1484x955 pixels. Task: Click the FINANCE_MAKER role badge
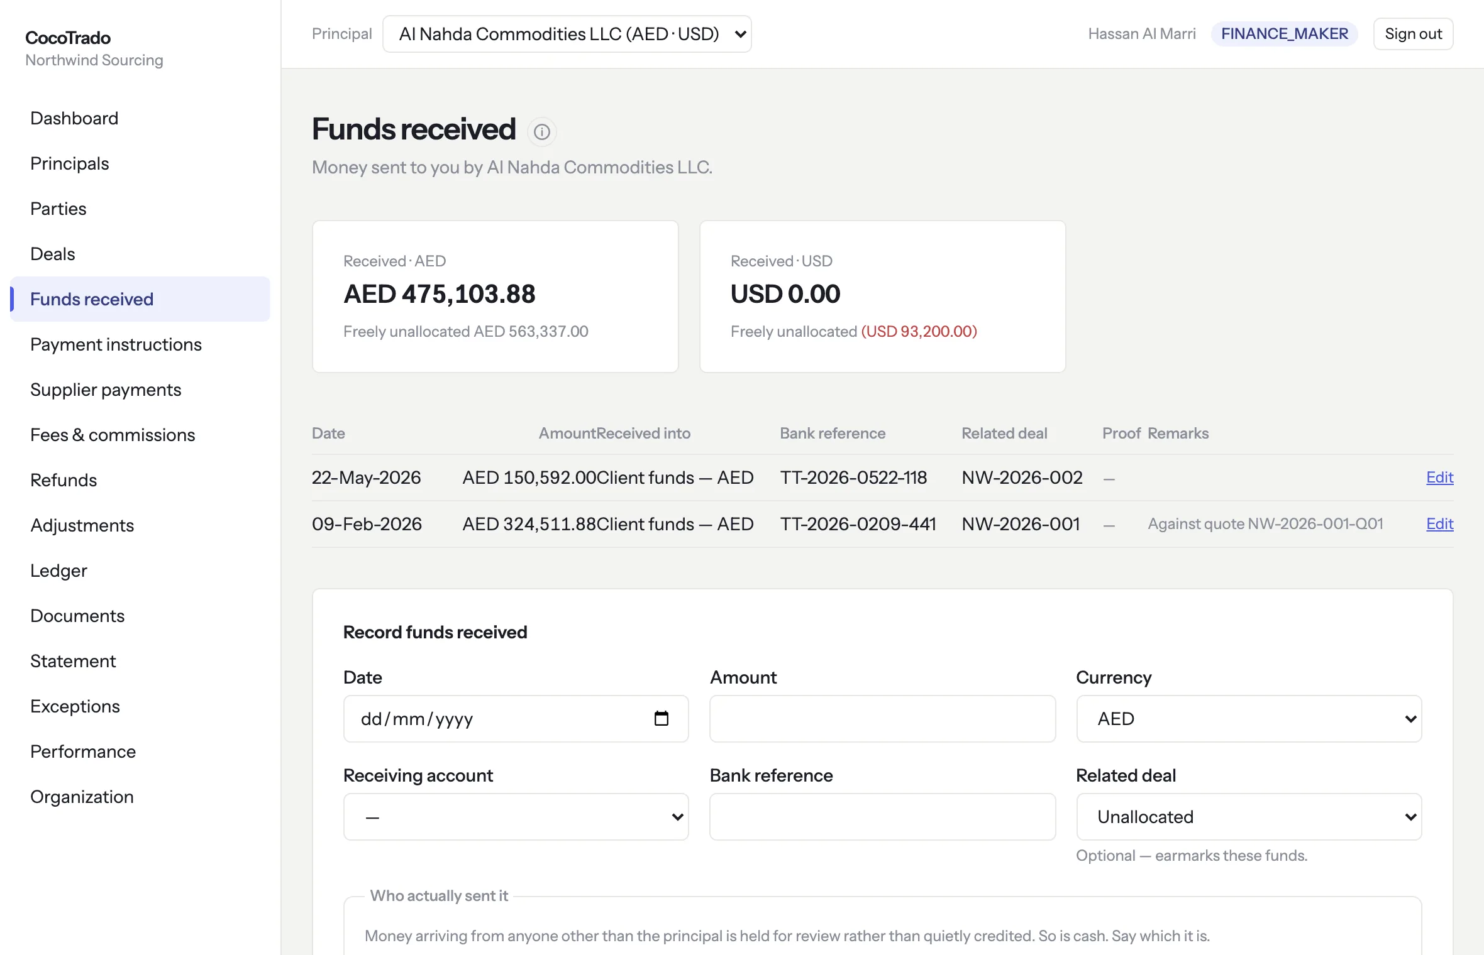[1285, 34]
